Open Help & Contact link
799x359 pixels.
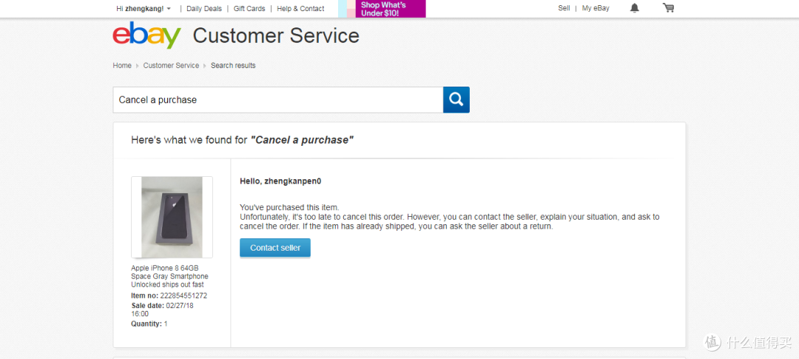[x=300, y=9]
